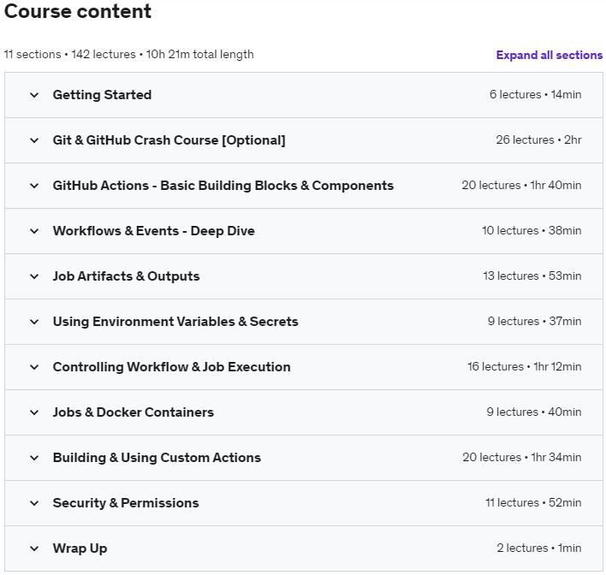Screen dimensions: 606x575
Task: Click the 20 lectures • 1hr 34min label
Action: coord(521,458)
